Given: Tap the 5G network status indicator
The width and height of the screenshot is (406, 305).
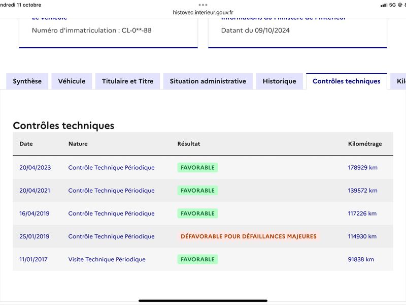Looking at the screenshot, I should pyautogui.click(x=392, y=5).
